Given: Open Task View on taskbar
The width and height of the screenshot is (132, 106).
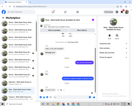Looking at the screenshot, I should 48,104.
